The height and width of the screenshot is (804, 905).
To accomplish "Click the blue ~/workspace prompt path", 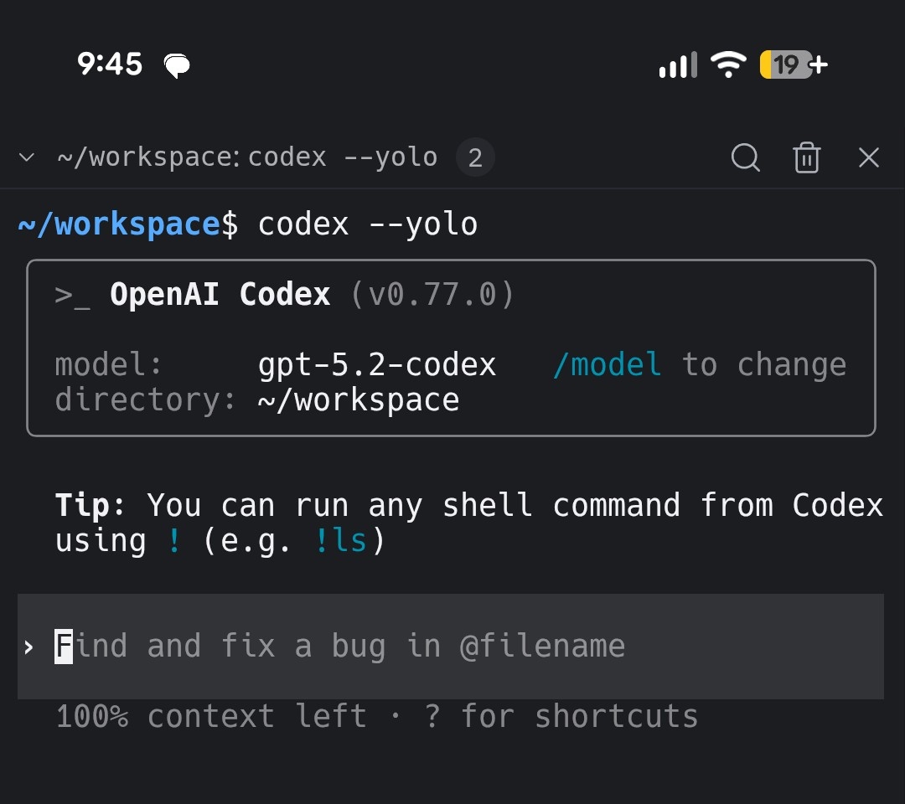I will pos(119,224).
